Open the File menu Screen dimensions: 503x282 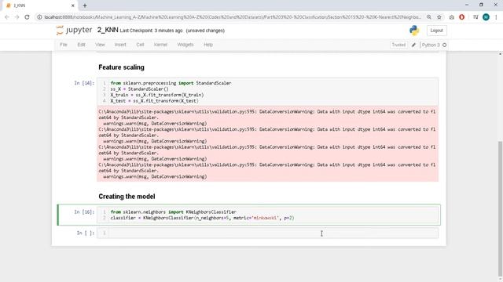(x=64, y=45)
